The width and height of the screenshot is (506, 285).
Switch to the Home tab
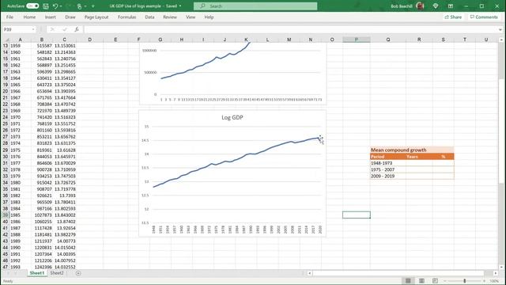(29, 17)
